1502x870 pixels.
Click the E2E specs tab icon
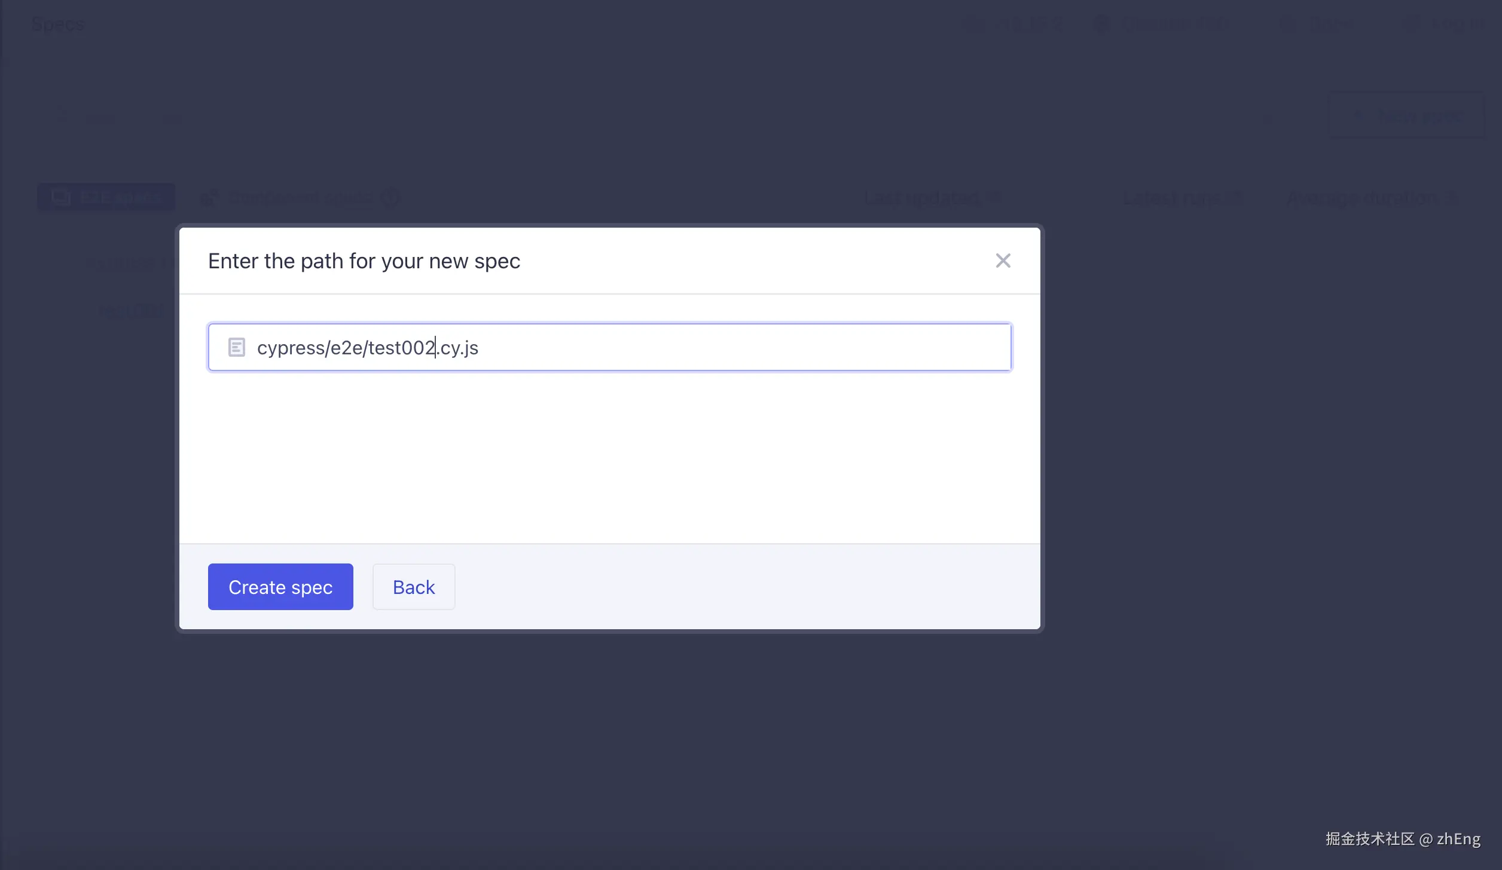pyautogui.click(x=60, y=197)
